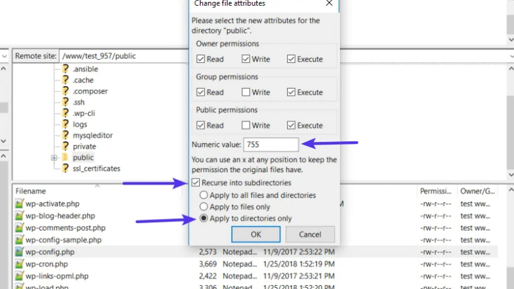Select the .composer folder icon
The image size is (514, 289).
(x=66, y=91)
